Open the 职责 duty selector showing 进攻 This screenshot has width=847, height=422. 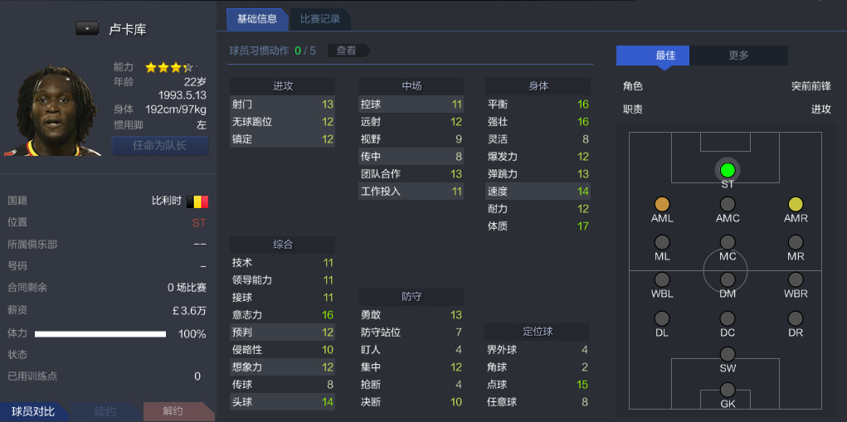820,109
